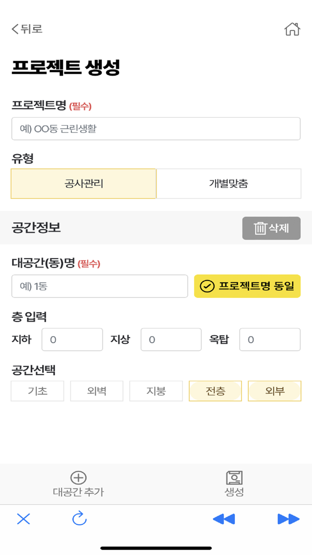Screen dimensions: 312x555
Task: Switch to the 개별맞춤 type tab
Action: pos(229,183)
